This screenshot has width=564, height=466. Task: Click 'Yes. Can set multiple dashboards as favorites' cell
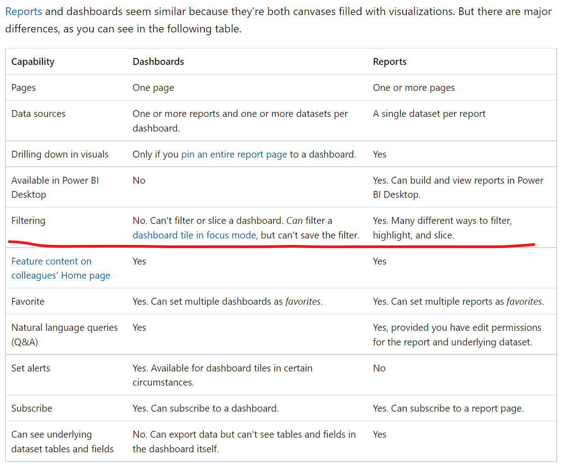coord(228,302)
